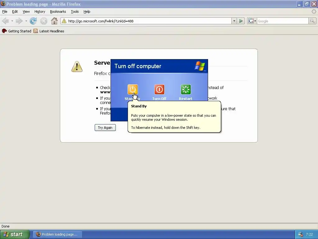Click the throbber activity indicator
The width and height of the screenshot is (318, 239).
point(314,12)
